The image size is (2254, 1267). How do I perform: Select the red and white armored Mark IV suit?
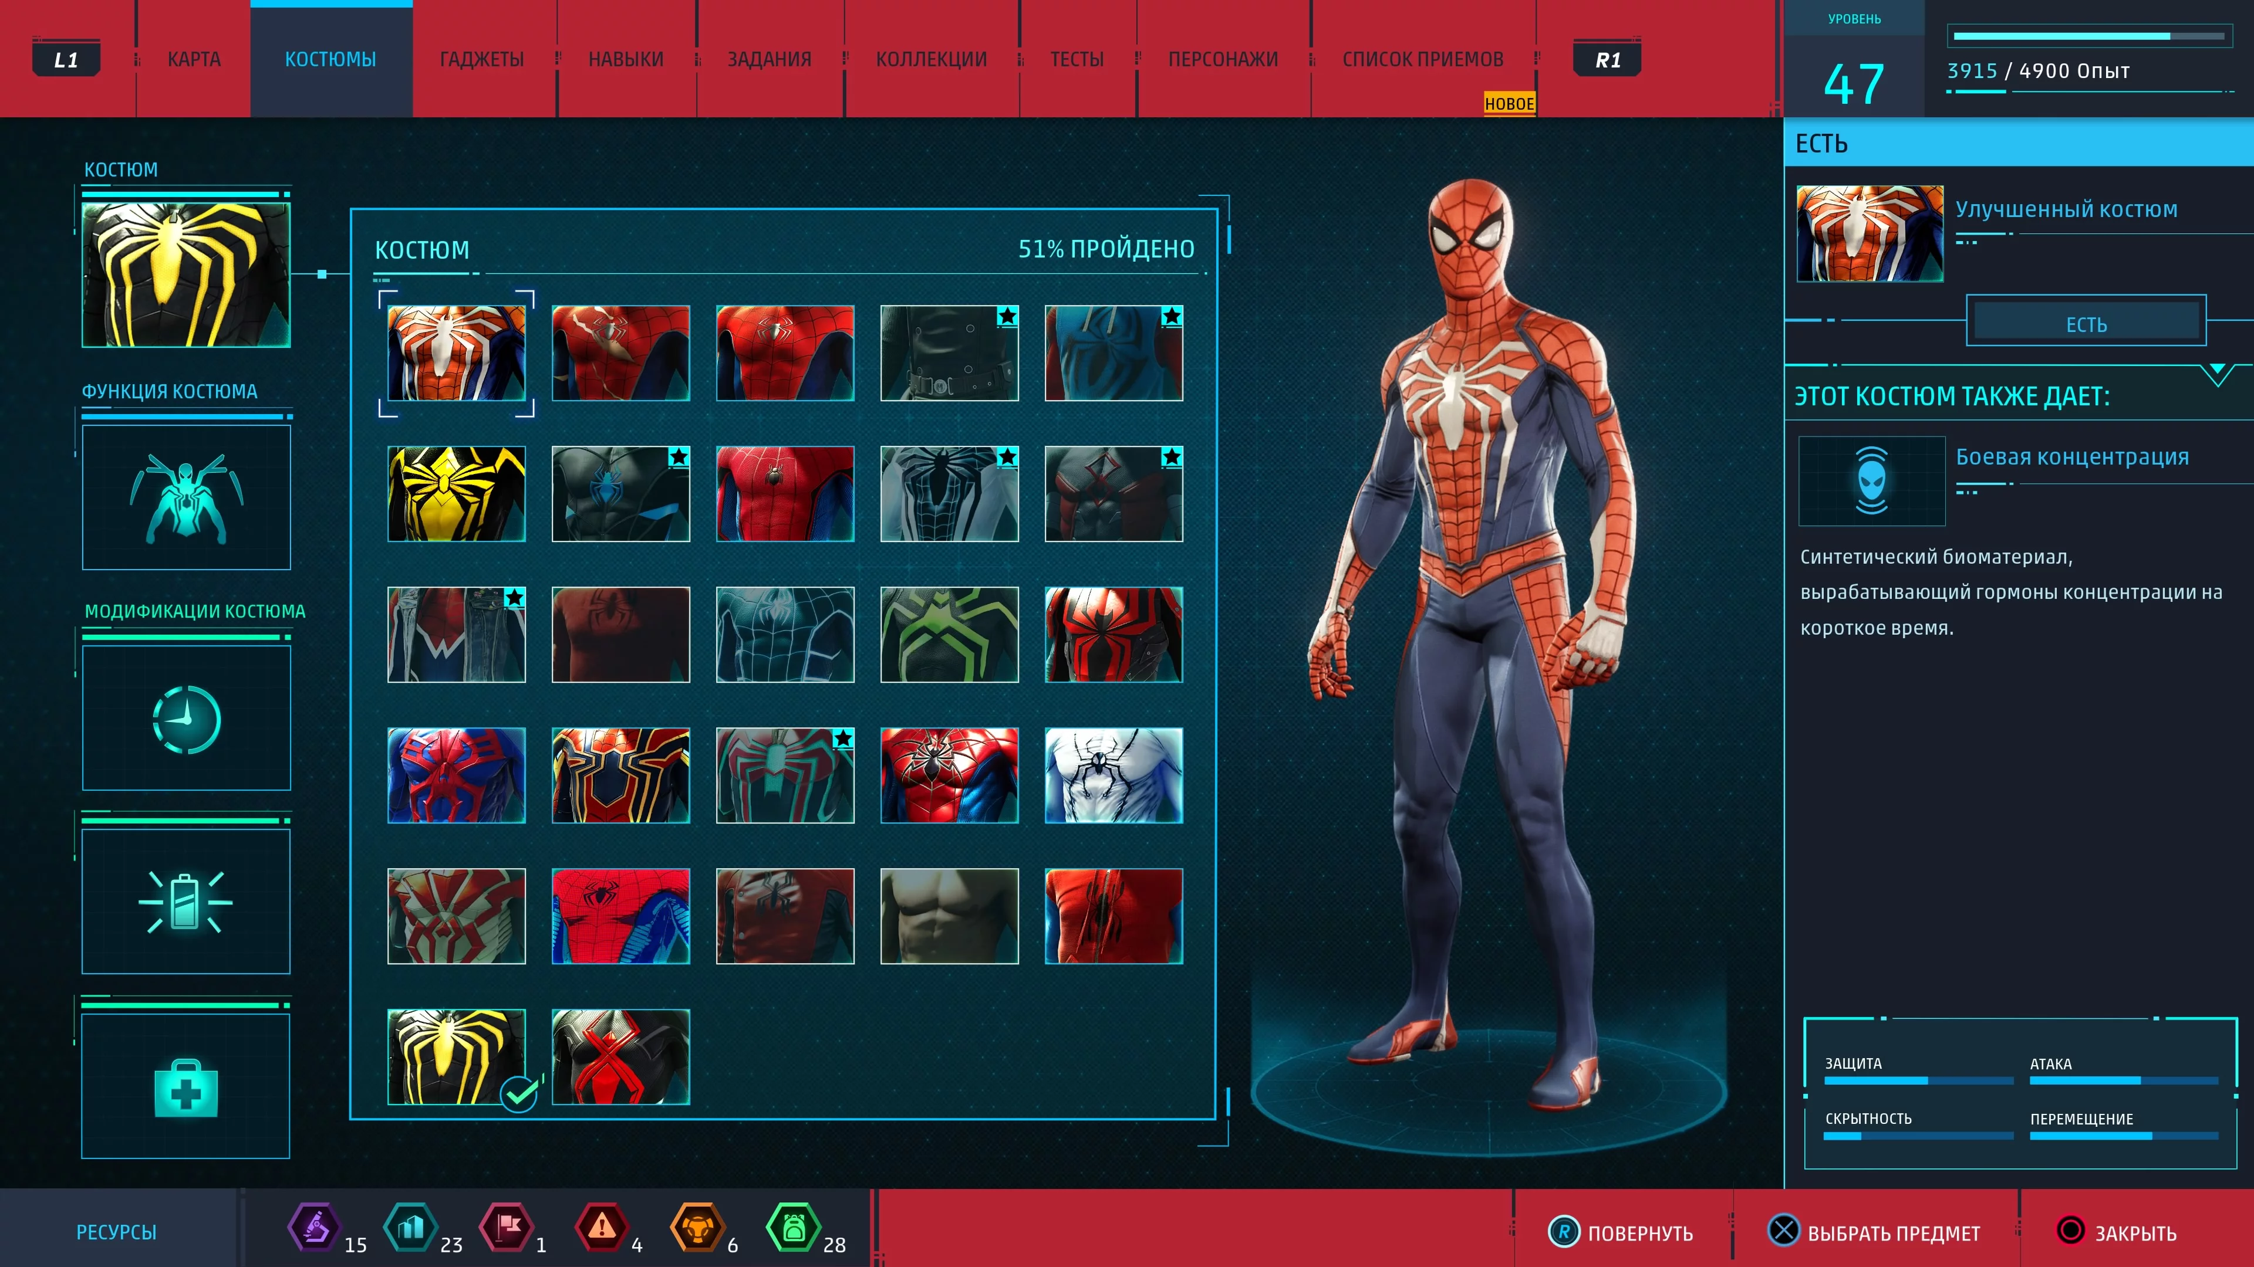tap(457, 916)
